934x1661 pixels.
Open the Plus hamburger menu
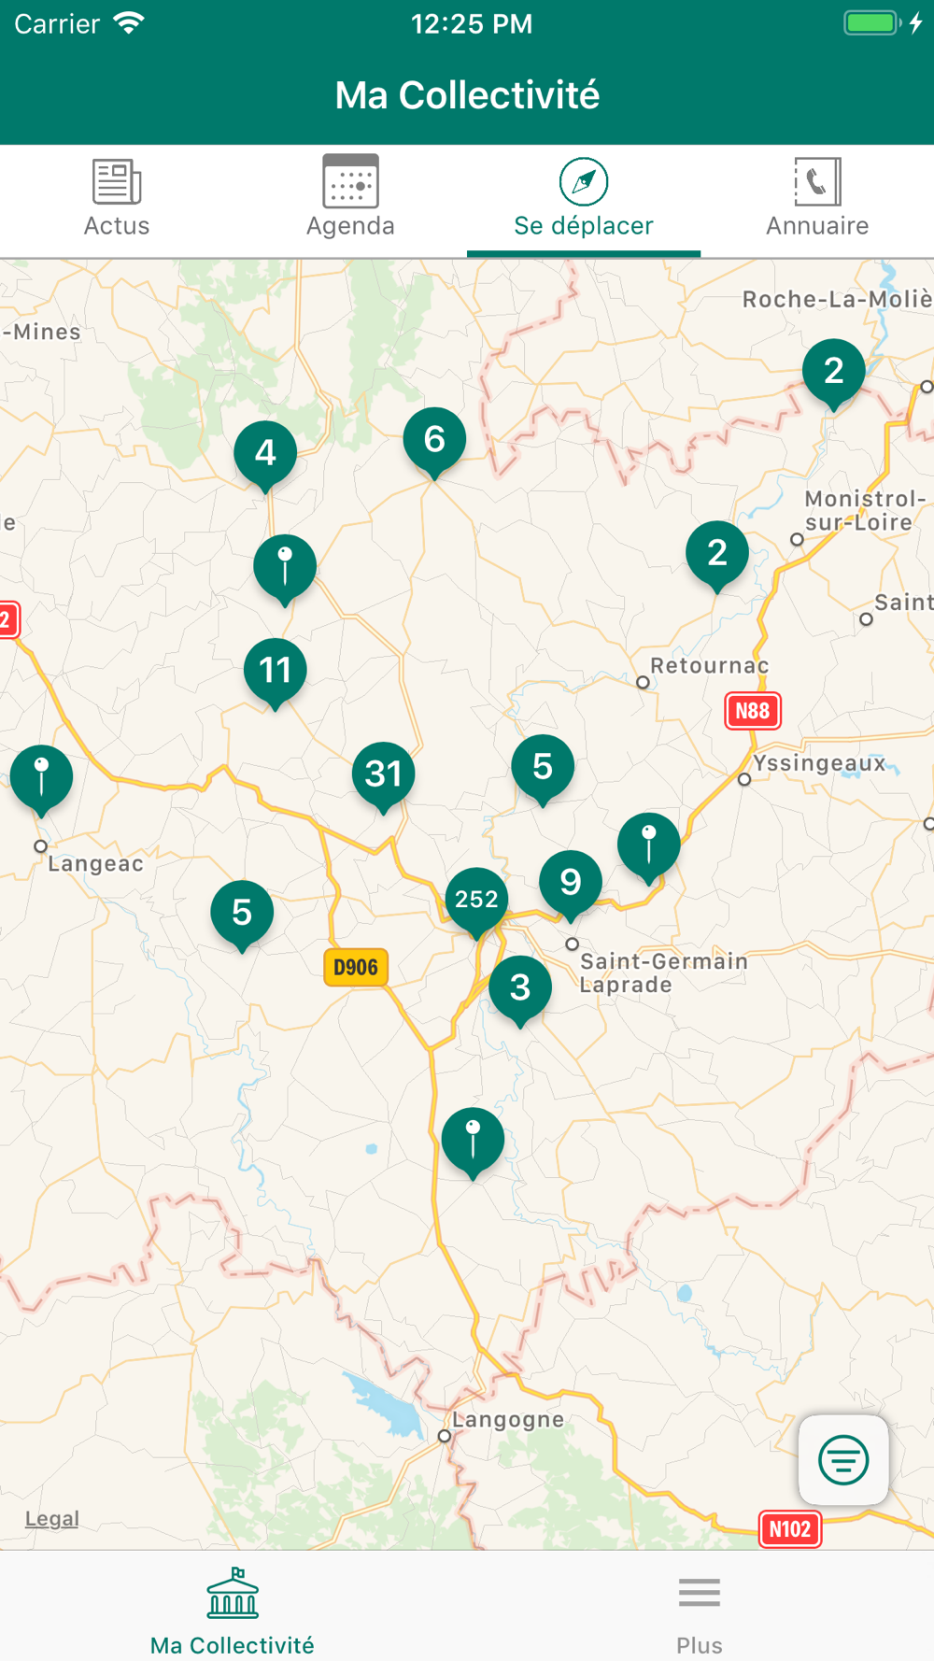point(700,1611)
